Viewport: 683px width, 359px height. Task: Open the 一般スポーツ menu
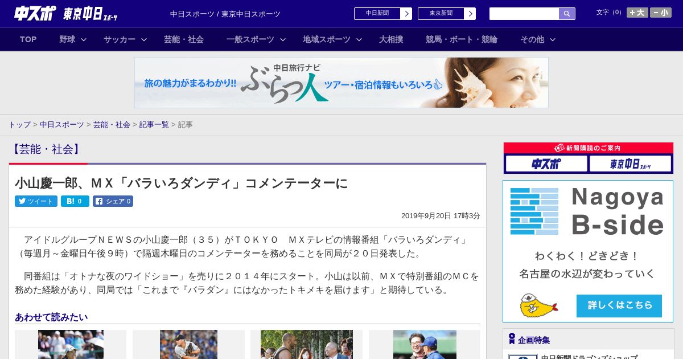tap(250, 39)
